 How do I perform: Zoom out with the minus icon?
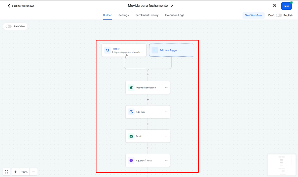(33, 172)
